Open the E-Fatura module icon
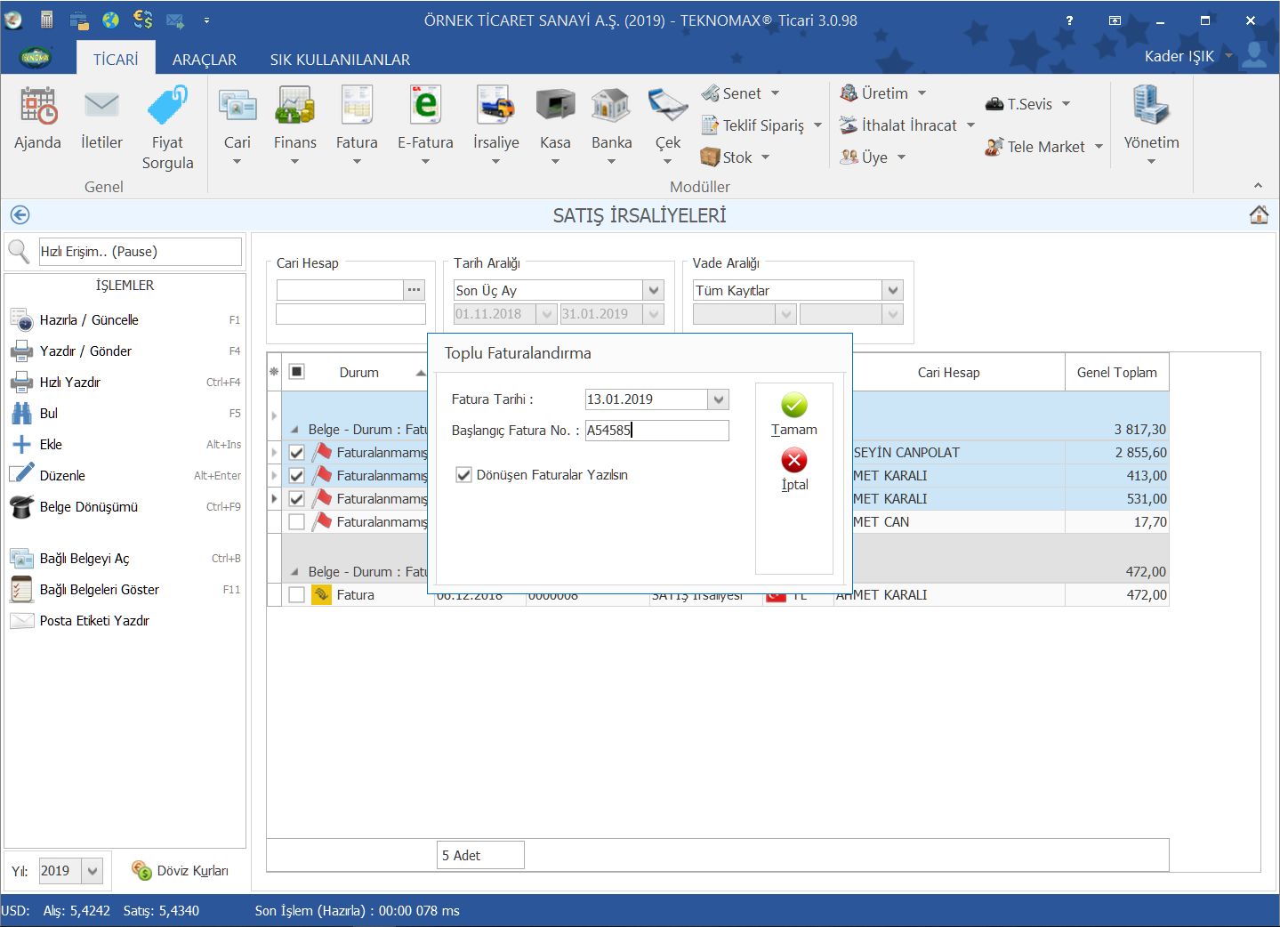This screenshot has height=927, width=1280. pyautogui.click(x=425, y=107)
